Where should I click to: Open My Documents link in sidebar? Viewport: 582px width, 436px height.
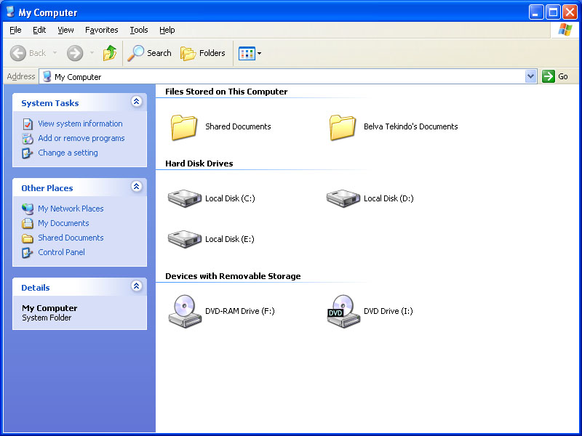[x=63, y=223]
